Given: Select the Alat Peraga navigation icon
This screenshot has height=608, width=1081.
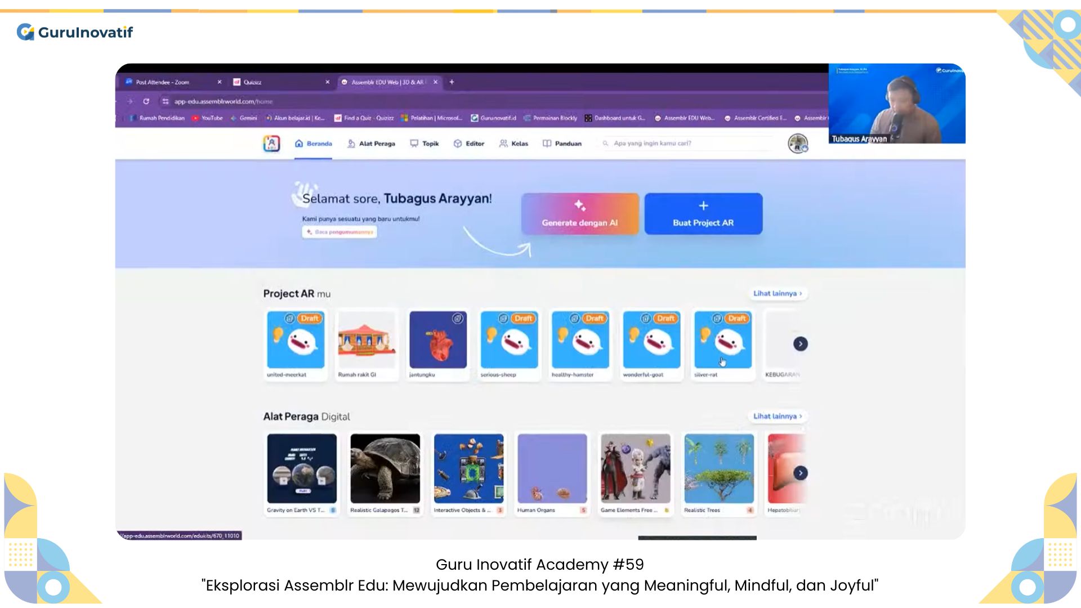Looking at the screenshot, I should pyautogui.click(x=350, y=144).
